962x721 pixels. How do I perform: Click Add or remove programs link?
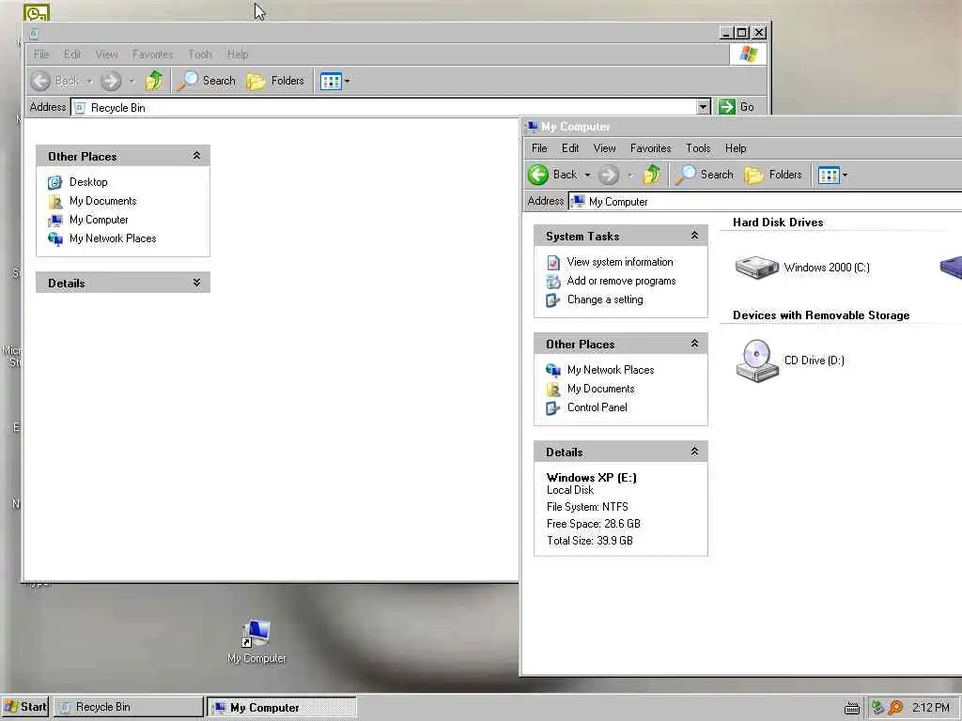(x=621, y=281)
